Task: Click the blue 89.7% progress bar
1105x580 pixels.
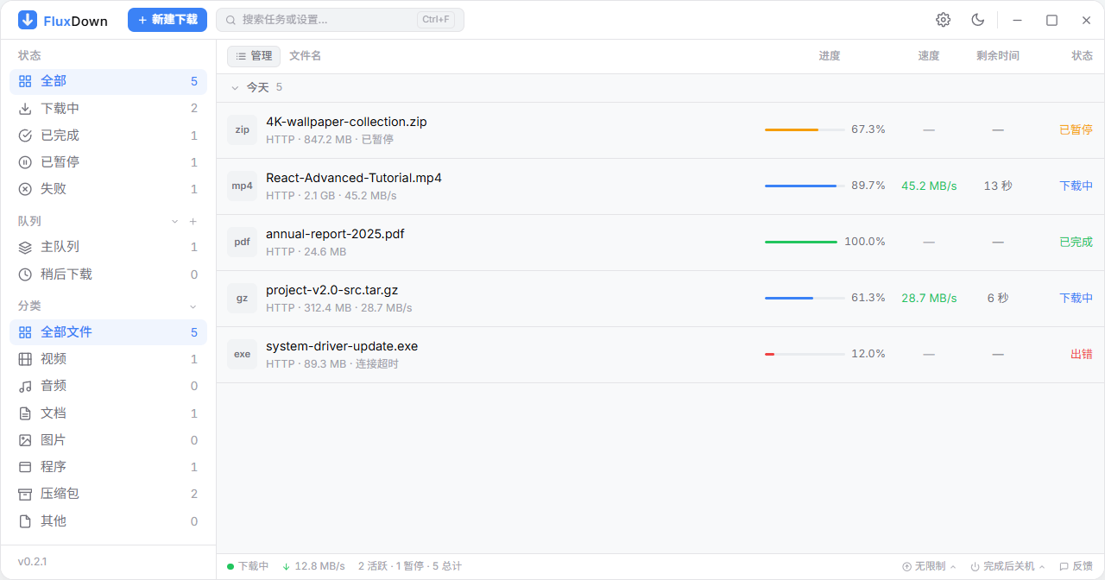Action: (x=805, y=186)
